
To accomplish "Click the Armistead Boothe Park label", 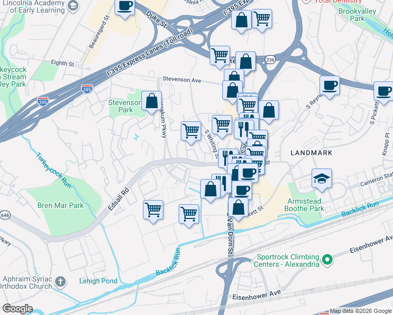I will (304, 205).
